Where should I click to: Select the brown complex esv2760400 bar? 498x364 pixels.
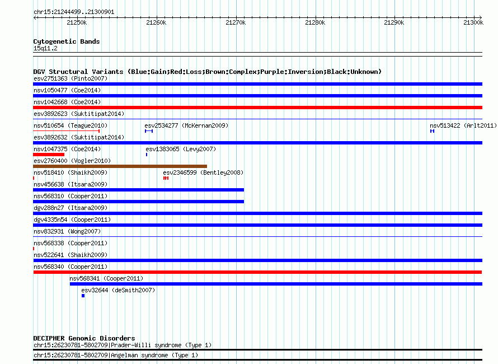120,166
